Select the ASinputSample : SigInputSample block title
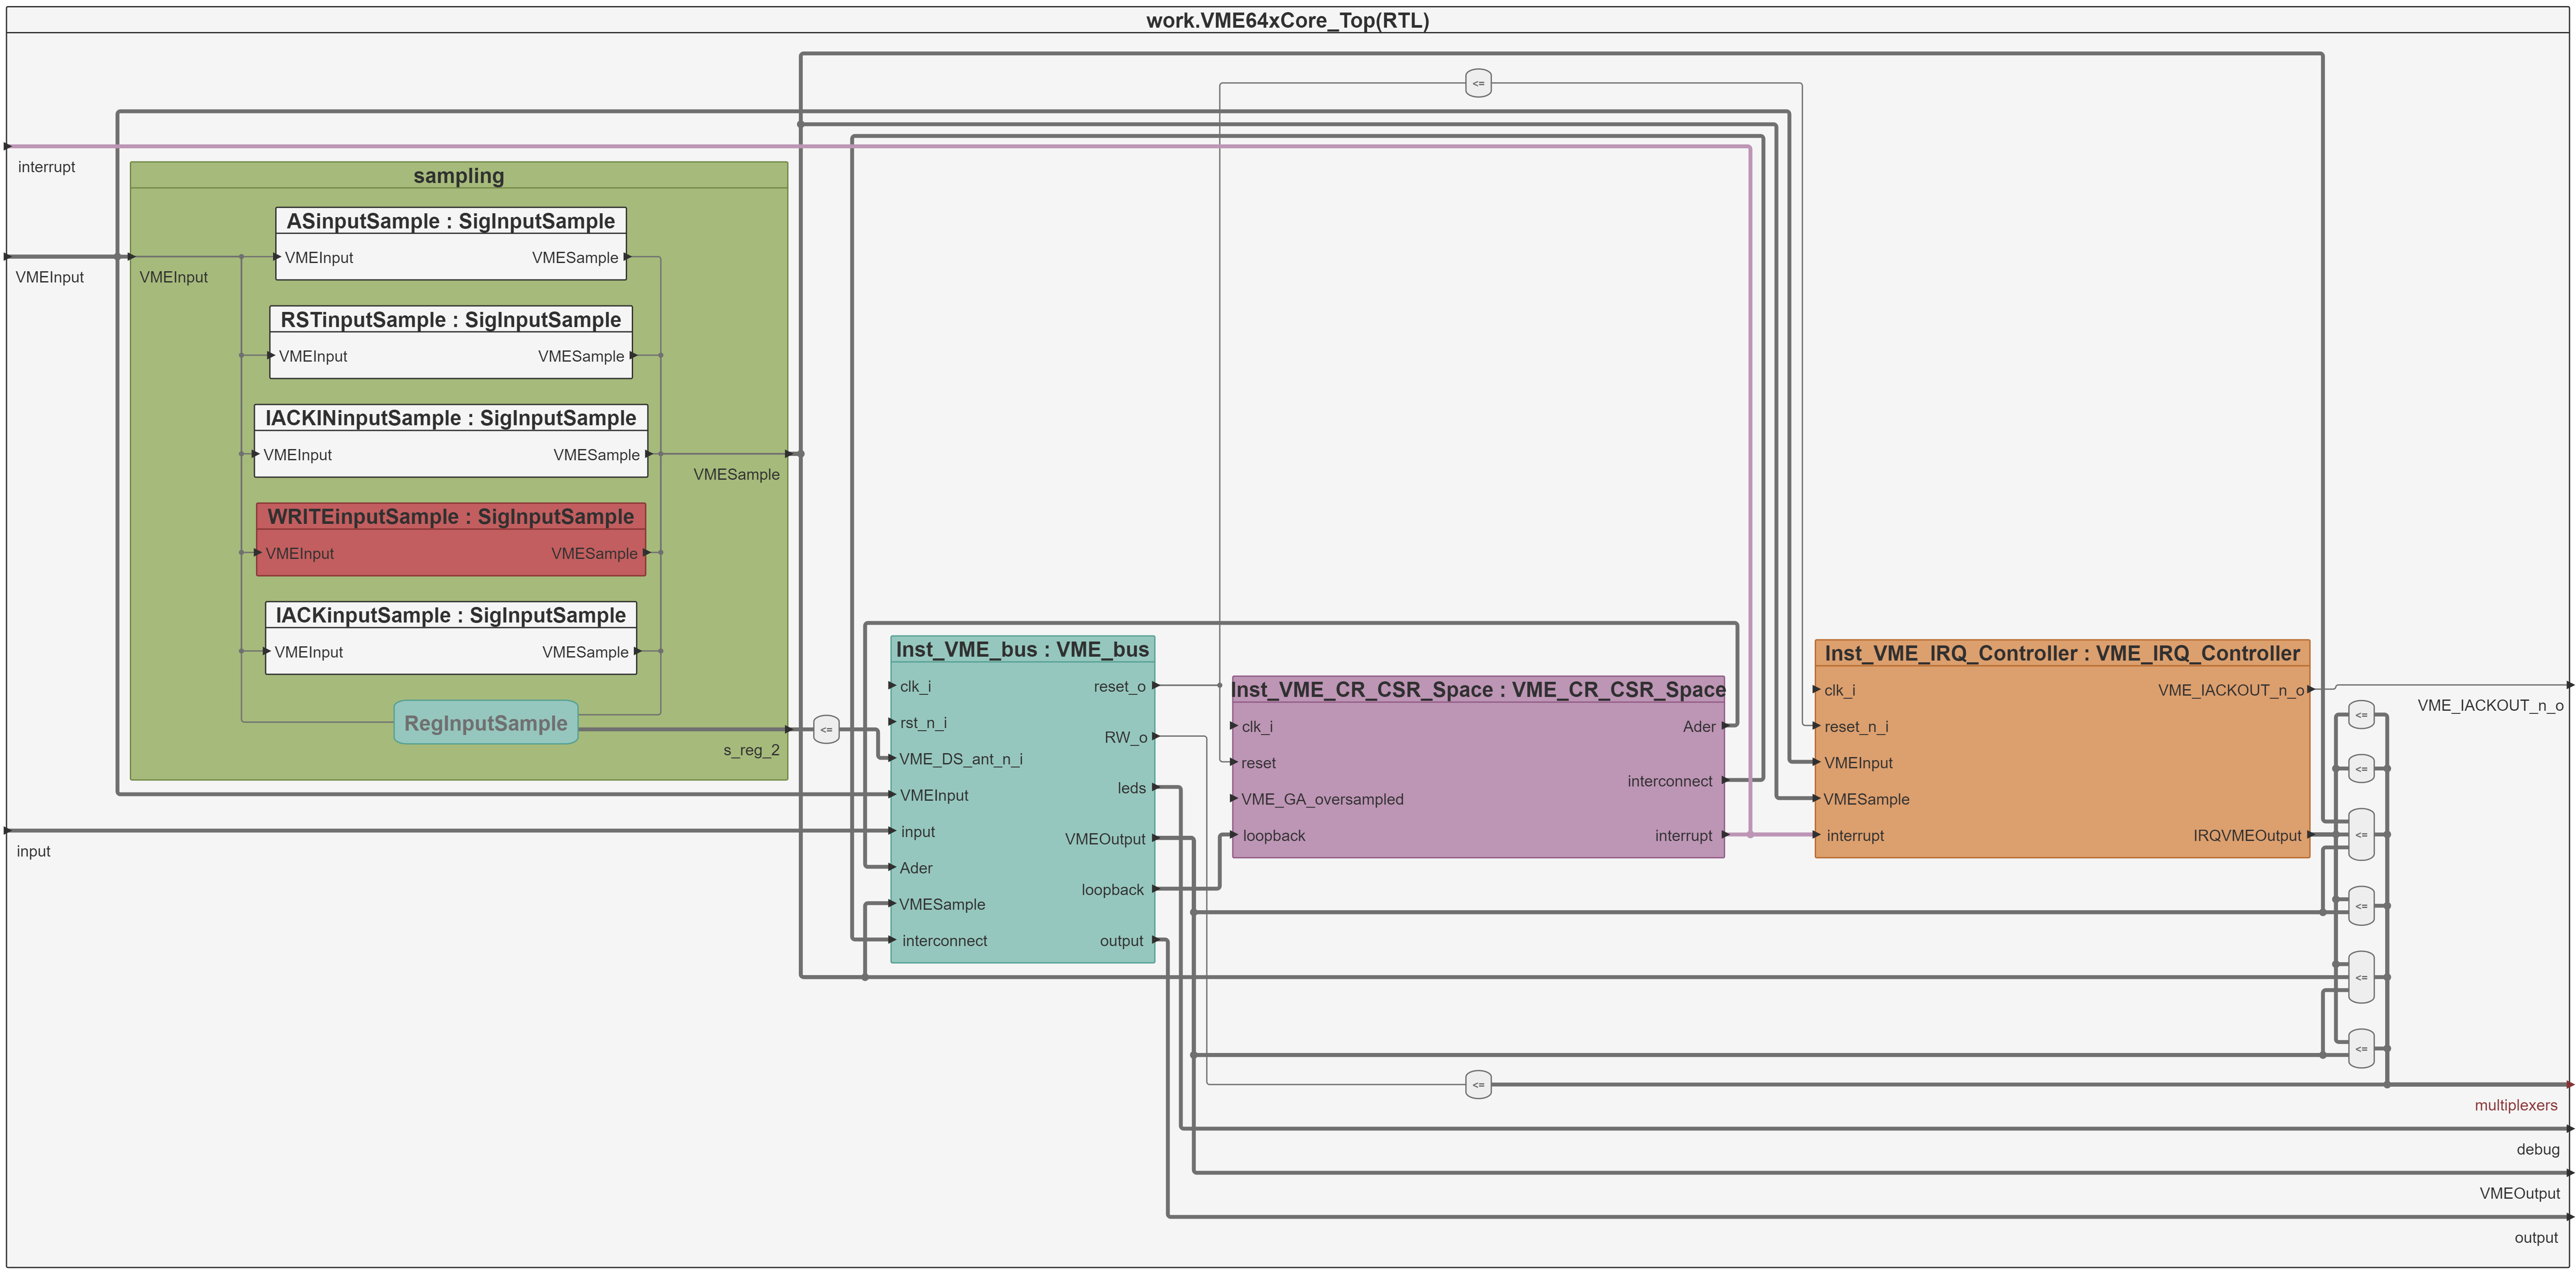This screenshot has height=1274, width=2576. 451,221
